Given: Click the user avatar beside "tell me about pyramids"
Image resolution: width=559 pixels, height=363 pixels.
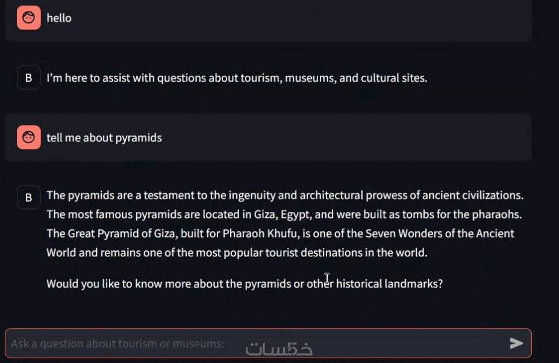Looking at the screenshot, I should tap(28, 138).
